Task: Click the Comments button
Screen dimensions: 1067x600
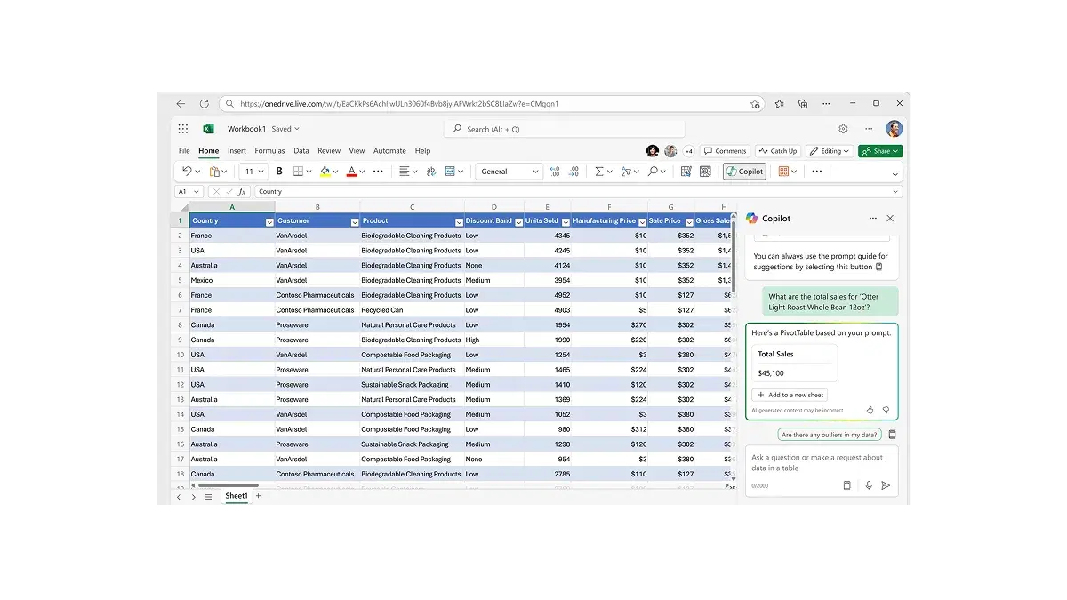Action: (726, 151)
